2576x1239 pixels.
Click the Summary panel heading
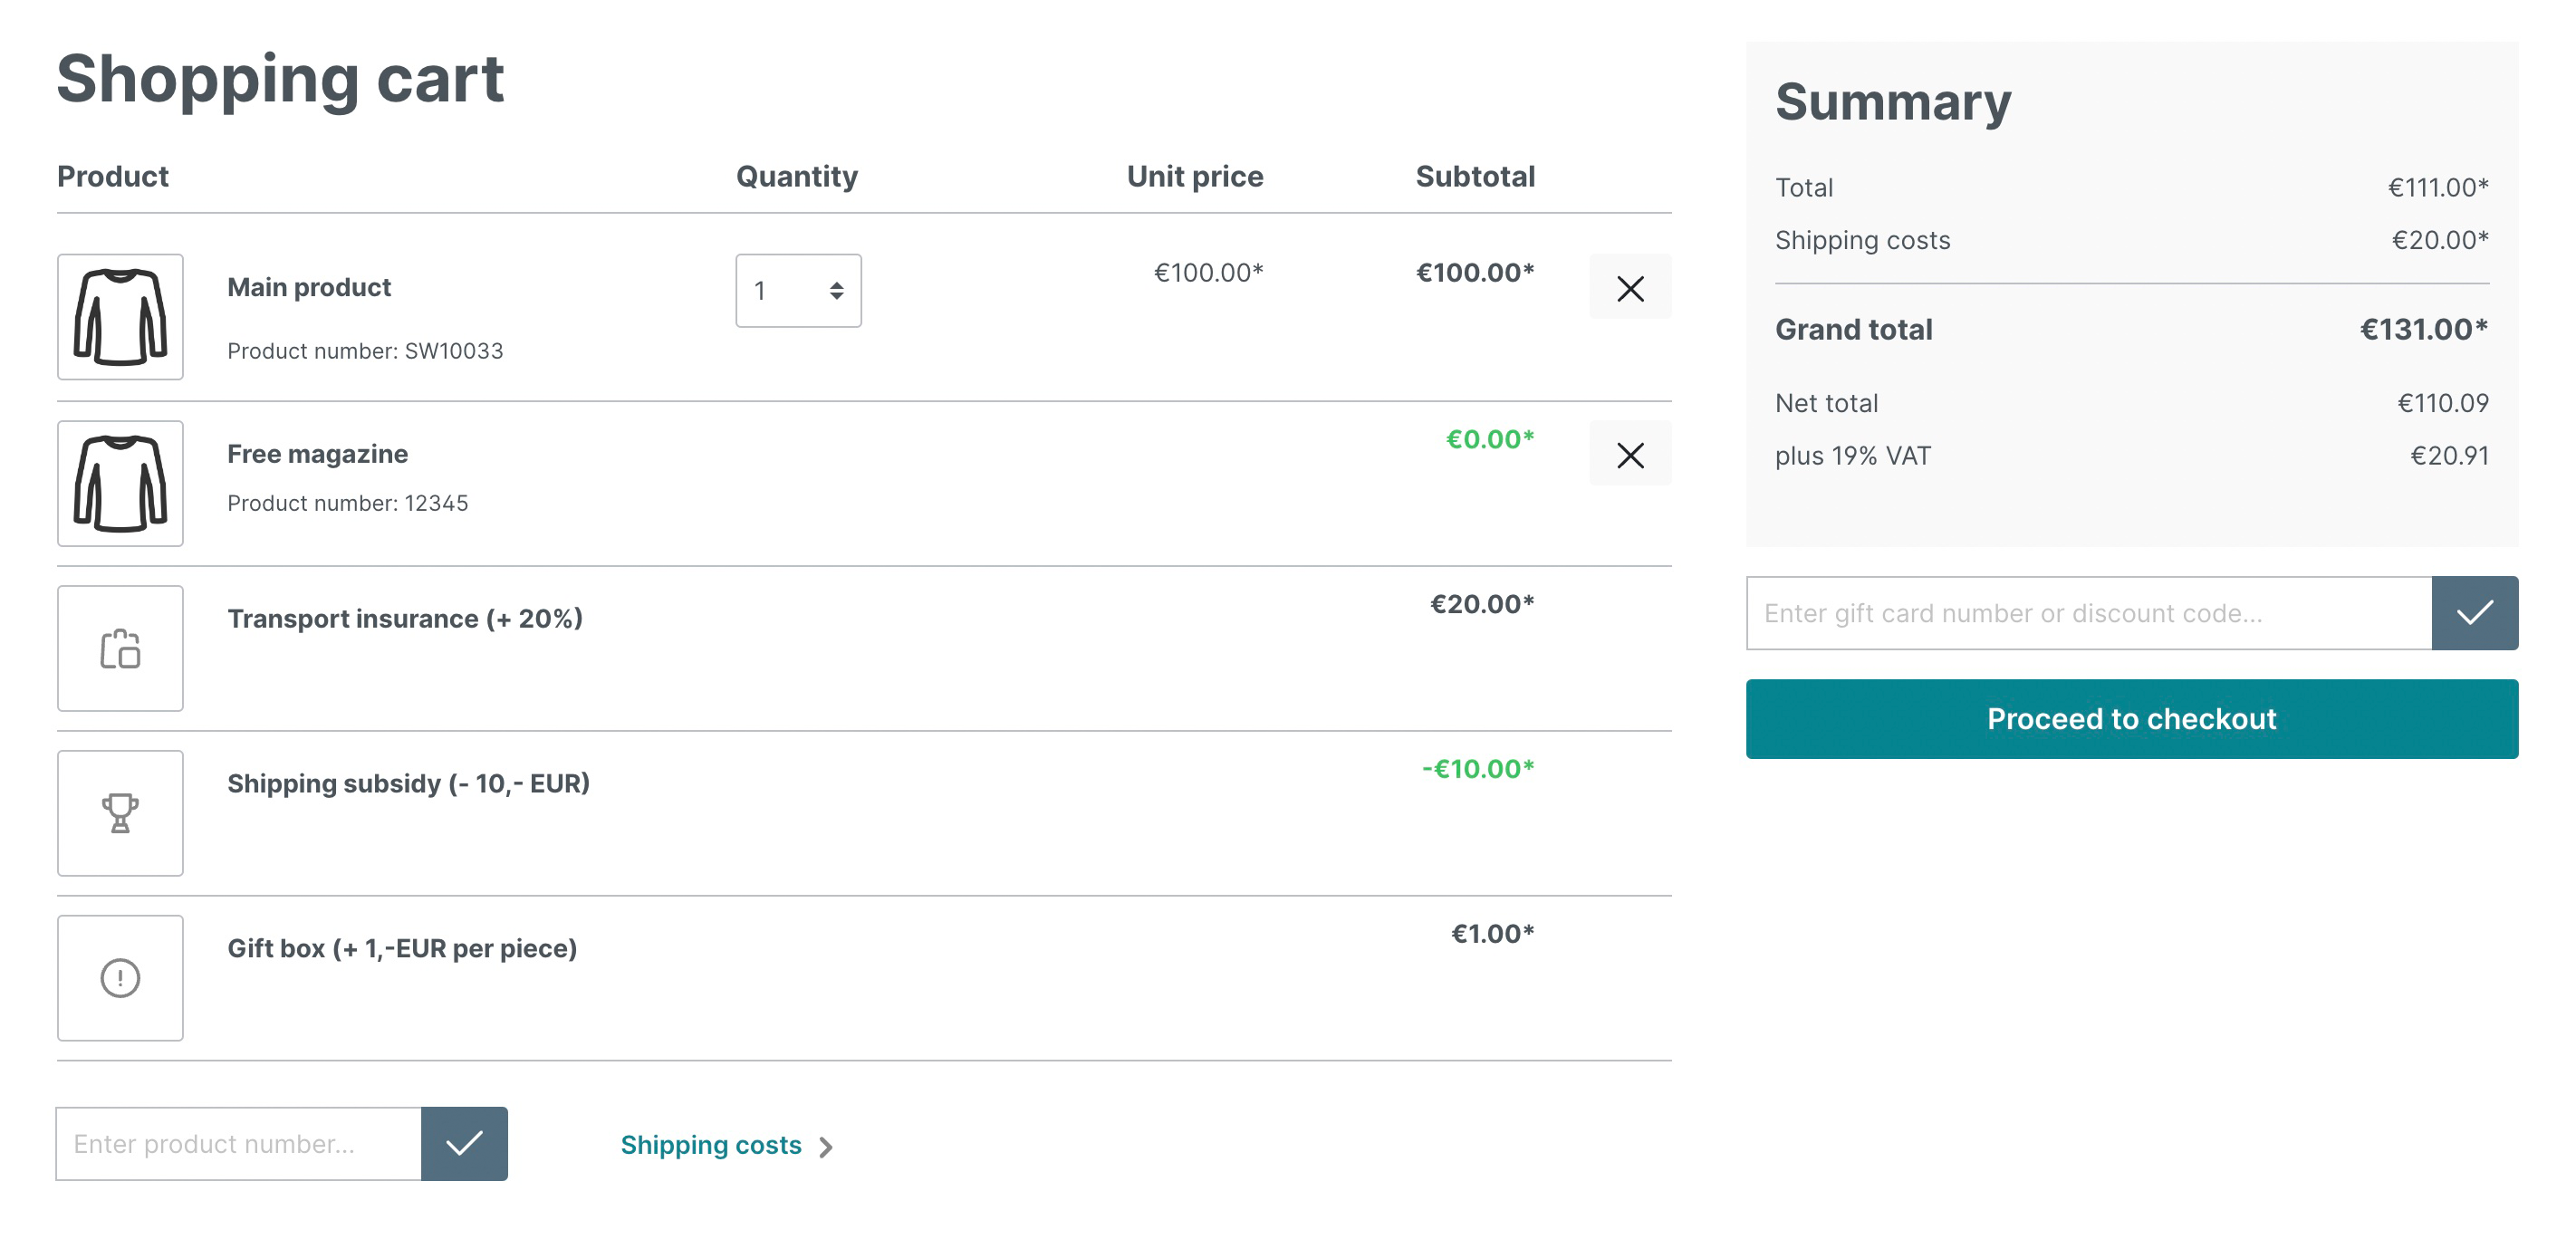tap(1893, 102)
